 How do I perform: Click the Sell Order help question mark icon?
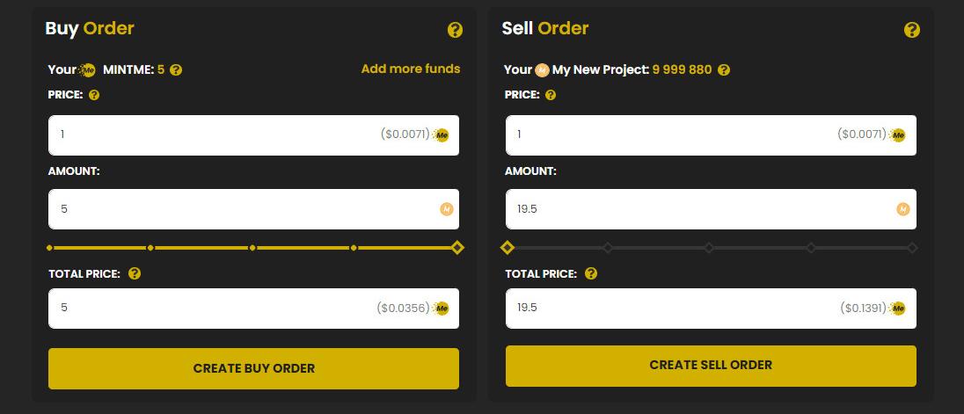[912, 30]
